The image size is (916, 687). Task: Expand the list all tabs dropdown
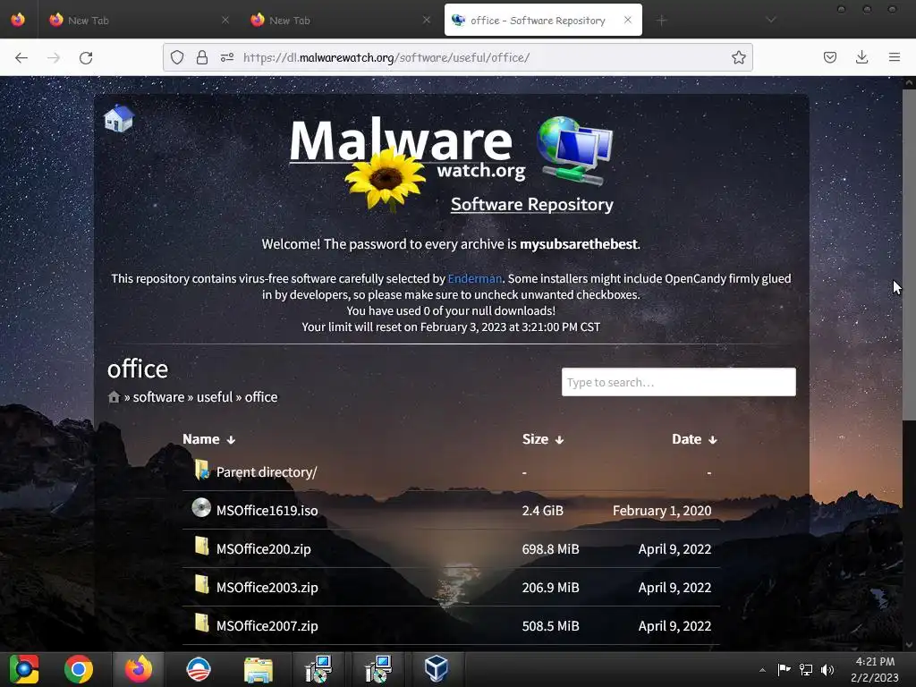tap(771, 20)
